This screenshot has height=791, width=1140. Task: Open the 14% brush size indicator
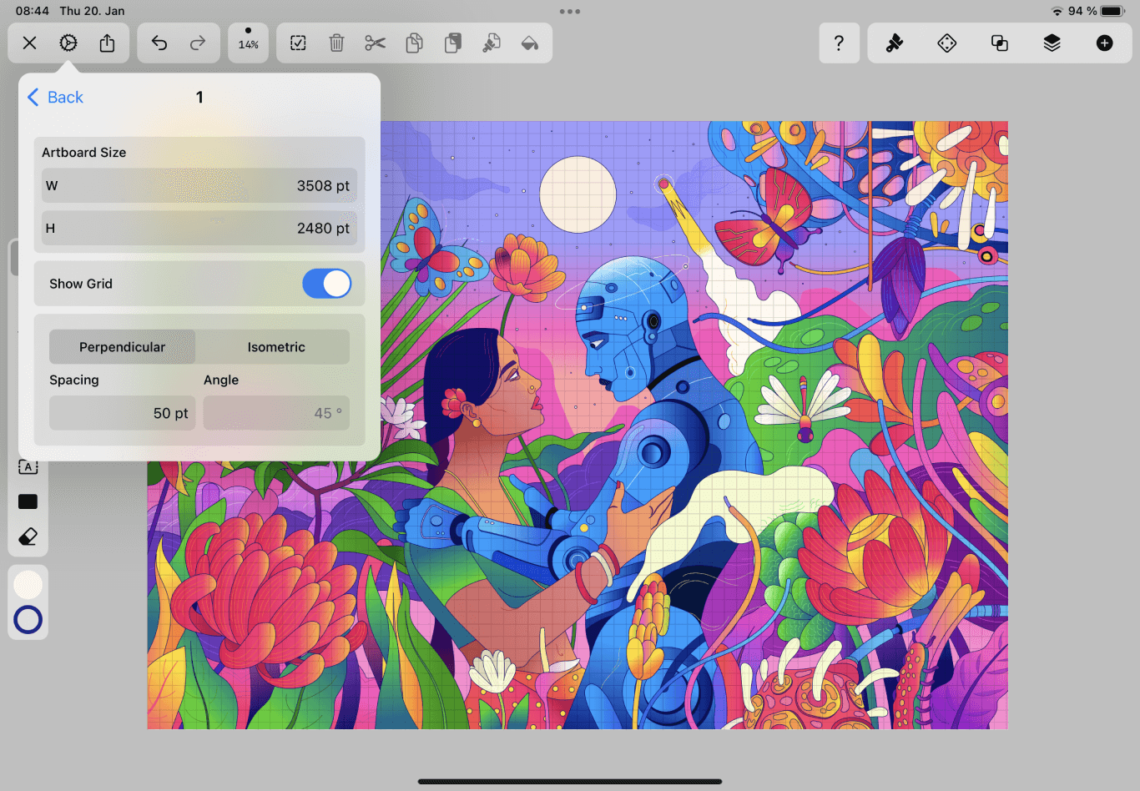point(249,43)
